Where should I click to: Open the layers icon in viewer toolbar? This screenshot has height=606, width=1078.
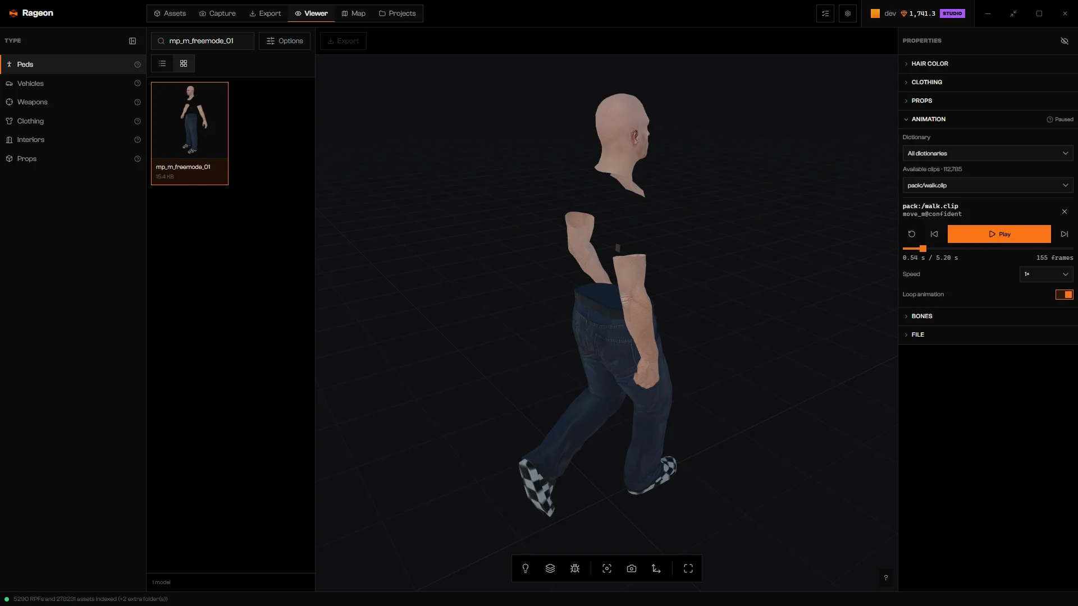point(550,568)
